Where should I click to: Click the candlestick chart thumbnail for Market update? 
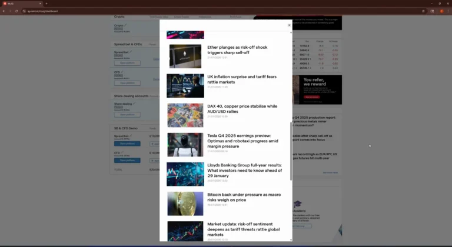(185, 231)
